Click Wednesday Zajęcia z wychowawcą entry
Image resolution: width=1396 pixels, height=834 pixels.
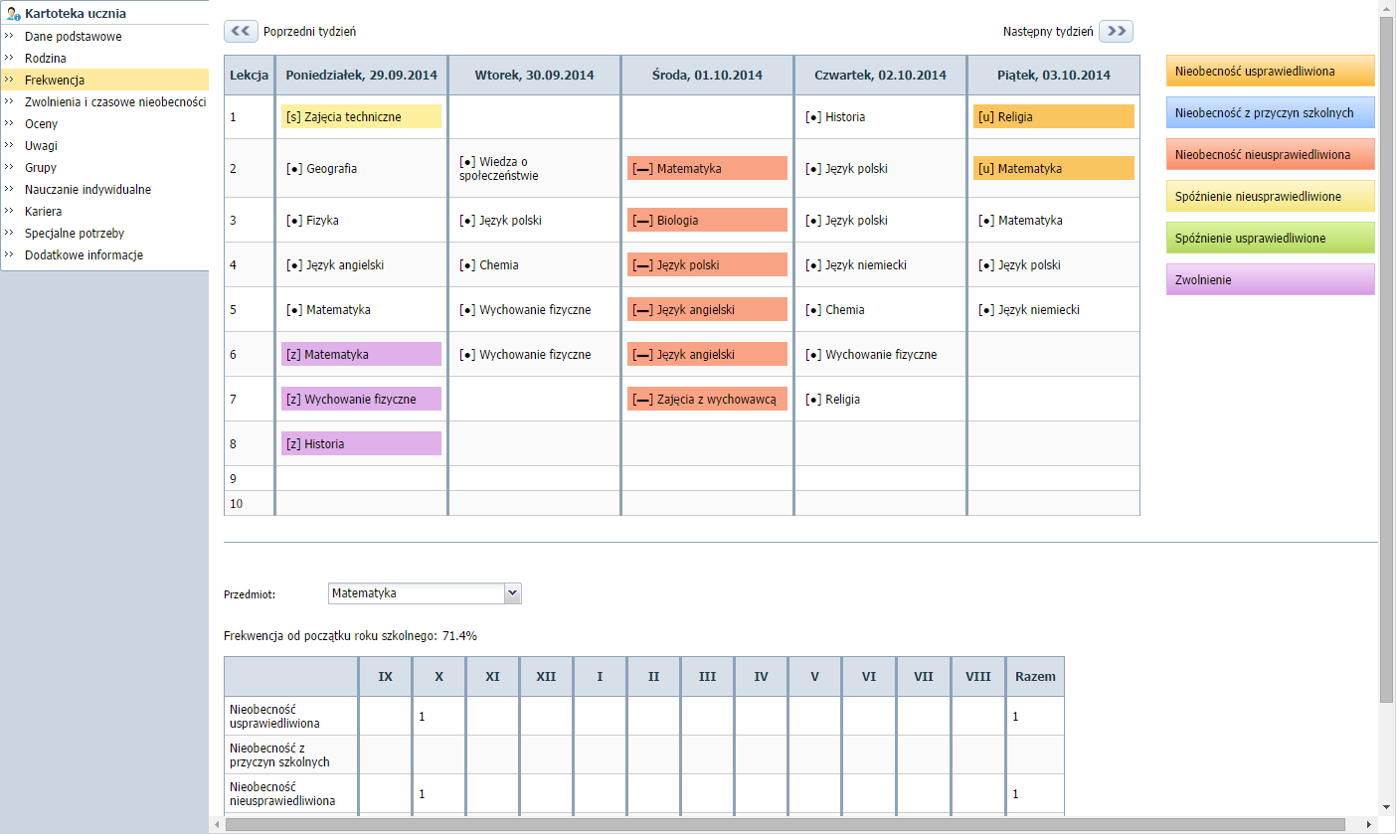tap(707, 400)
